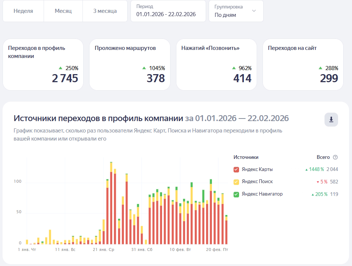The height and width of the screenshot is (266, 352).
Task: Click the 378 routes value
Action: pyautogui.click(x=155, y=79)
